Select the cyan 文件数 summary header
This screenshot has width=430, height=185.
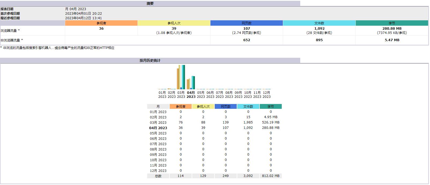click(319, 23)
